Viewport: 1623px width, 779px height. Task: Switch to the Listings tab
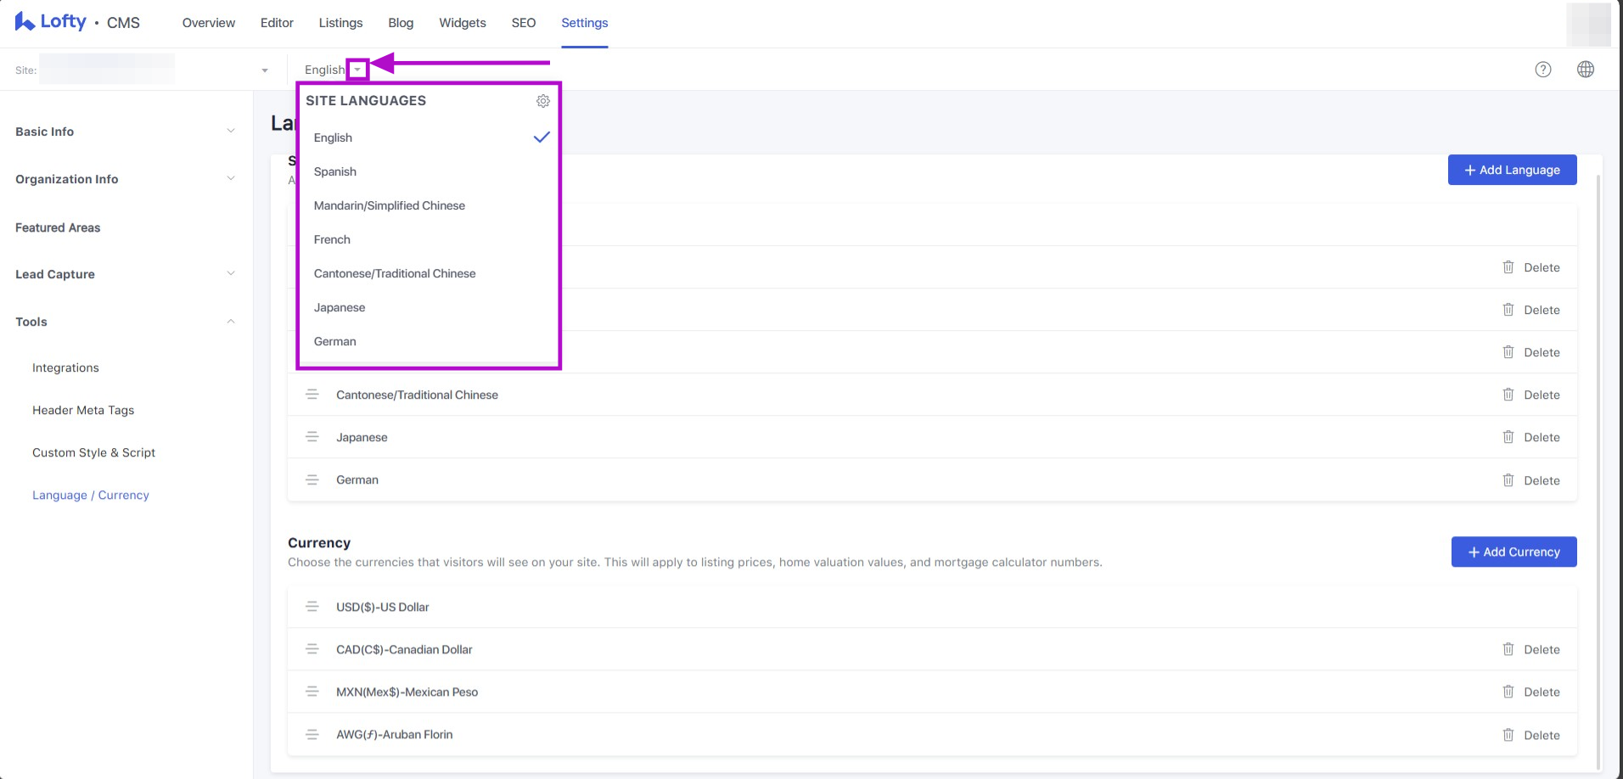(340, 23)
